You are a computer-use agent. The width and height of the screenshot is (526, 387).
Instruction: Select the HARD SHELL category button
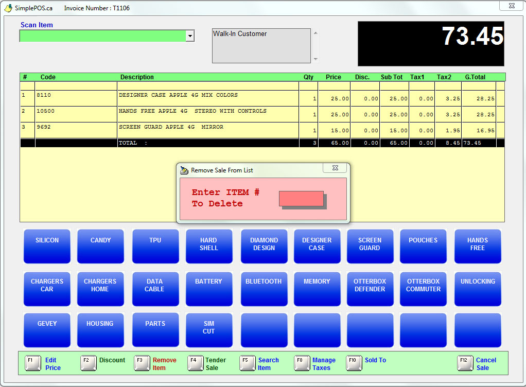click(x=209, y=246)
